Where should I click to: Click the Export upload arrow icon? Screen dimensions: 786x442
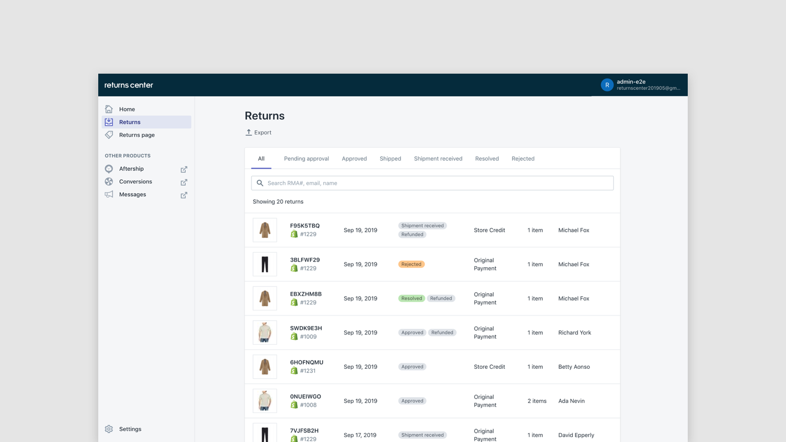249,132
